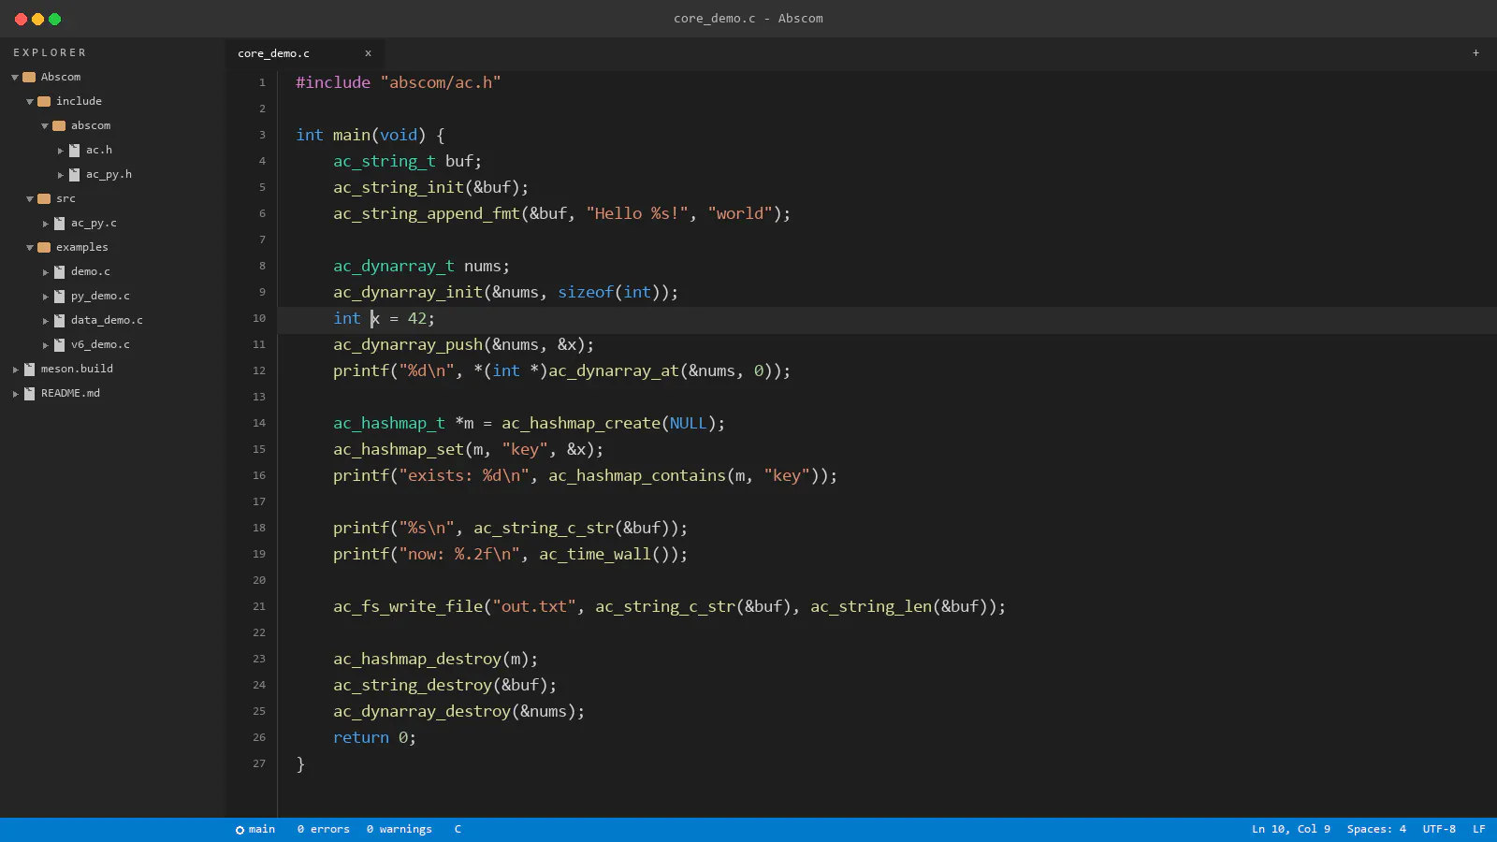This screenshot has height=842, width=1497.
Task: Click the abscom subfolder icon
Action: click(x=59, y=125)
